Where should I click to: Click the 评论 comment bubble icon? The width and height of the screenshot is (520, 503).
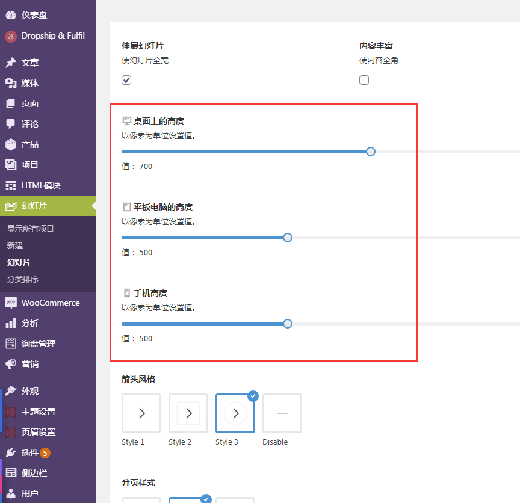coord(11,124)
